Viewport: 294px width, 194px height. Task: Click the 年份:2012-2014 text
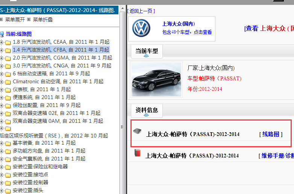point(205,89)
